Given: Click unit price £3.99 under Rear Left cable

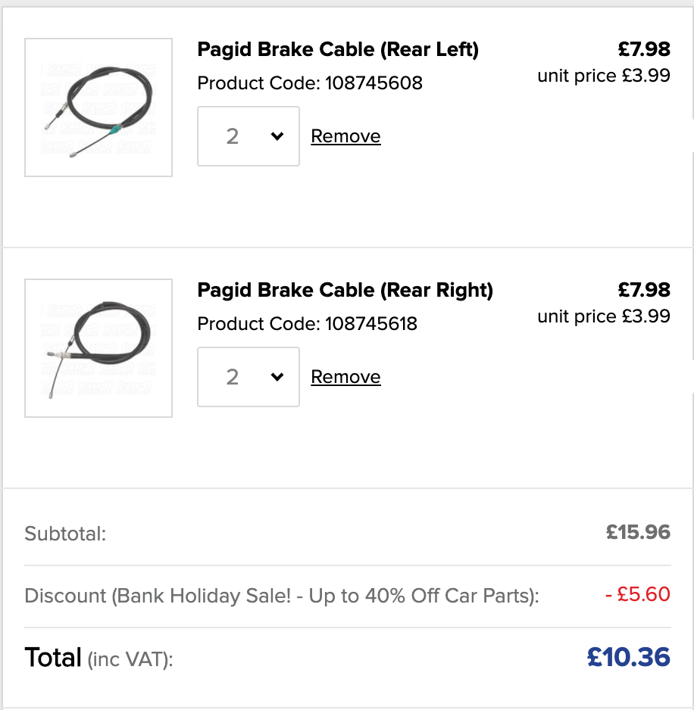Looking at the screenshot, I should [x=604, y=76].
